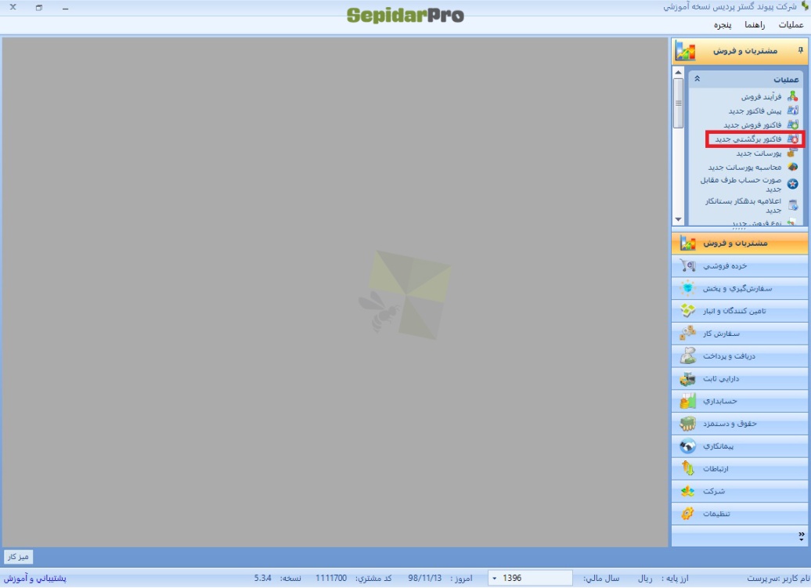Click the customer code 1111700
The height and width of the screenshot is (588, 811).
(x=331, y=578)
